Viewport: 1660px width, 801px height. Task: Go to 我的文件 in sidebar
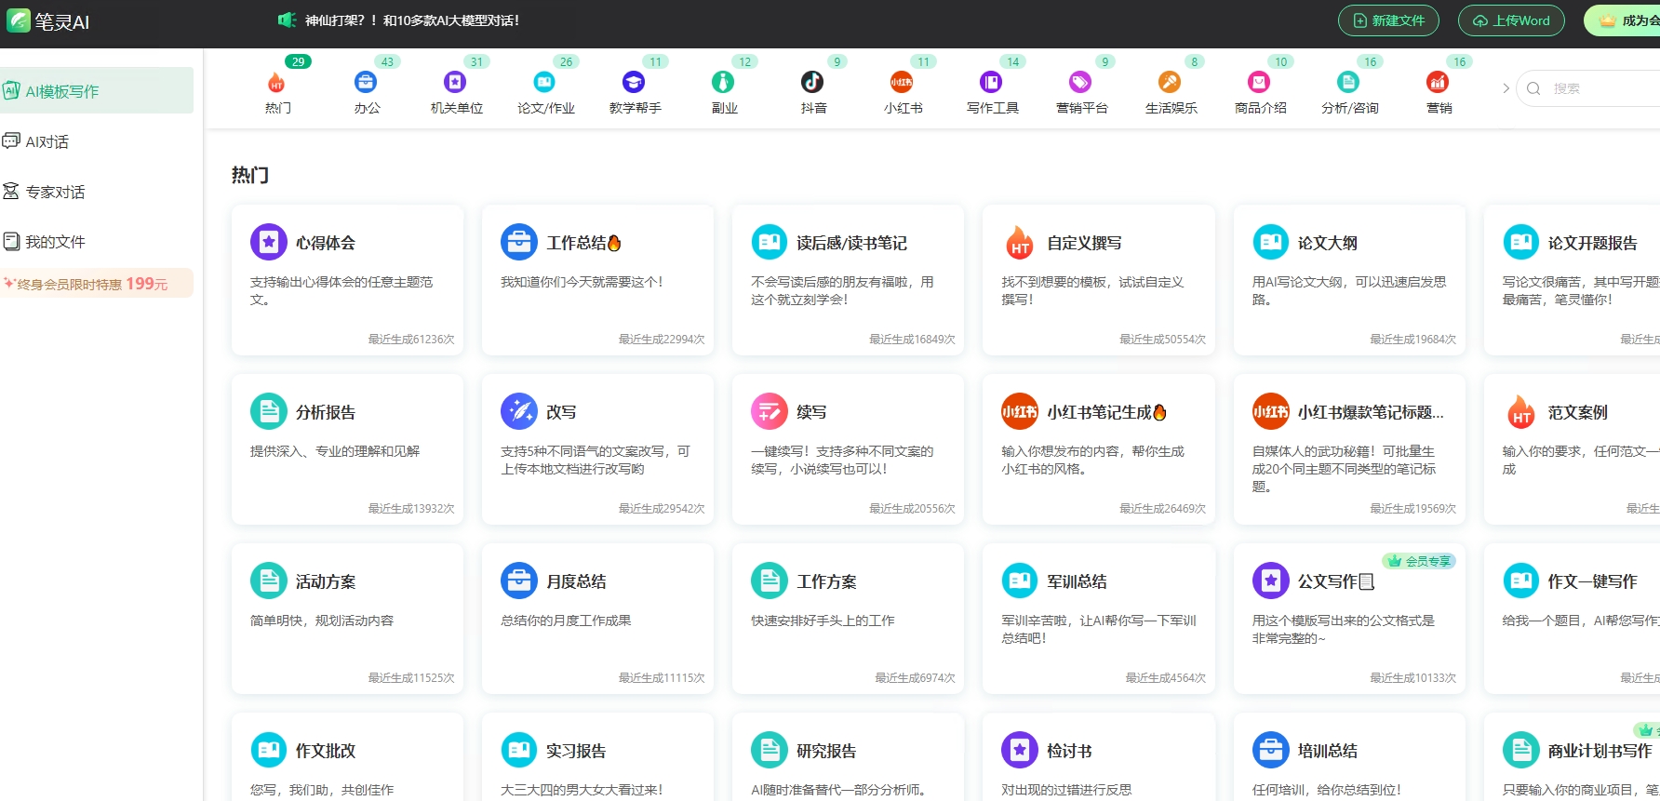click(55, 242)
